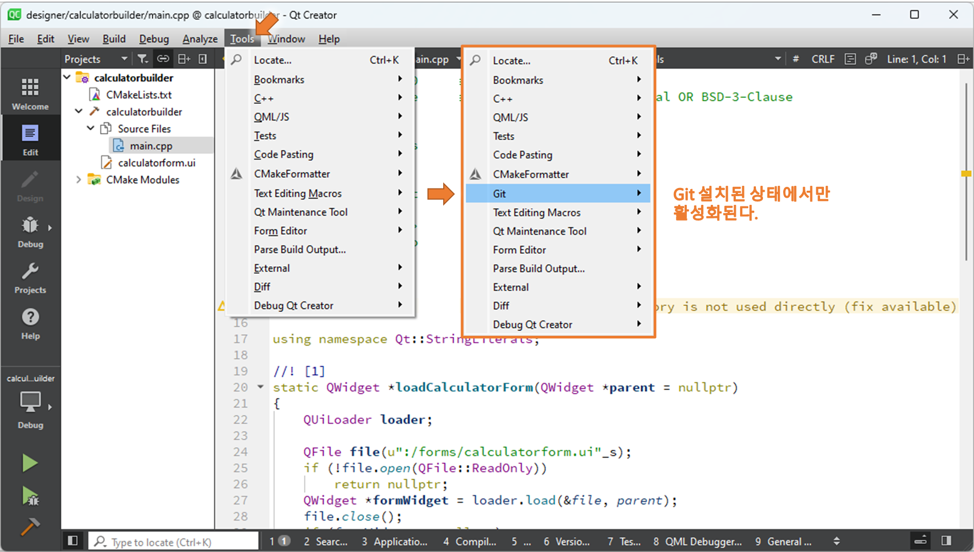Open the 9 General Messages pane
Viewport: 974px width, 552px height.
783,541
